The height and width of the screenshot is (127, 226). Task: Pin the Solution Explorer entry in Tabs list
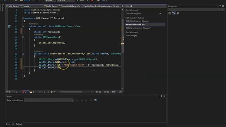coord(160,13)
